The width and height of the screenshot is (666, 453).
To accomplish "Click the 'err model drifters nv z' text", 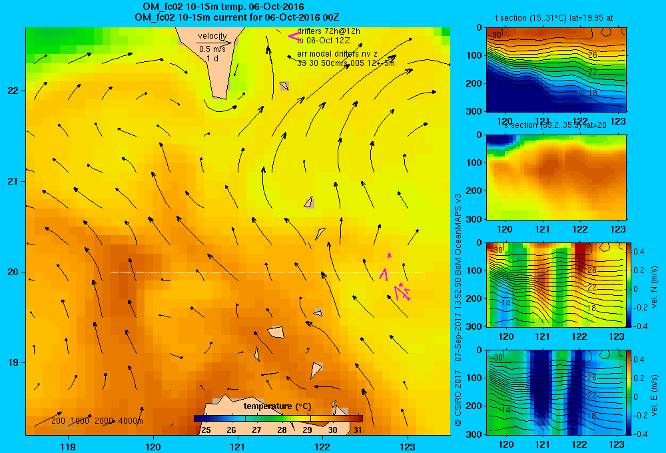I will pyautogui.click(x=337, y=54).
